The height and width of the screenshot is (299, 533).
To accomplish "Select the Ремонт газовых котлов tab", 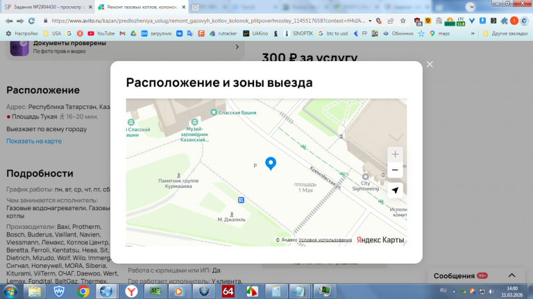I will pos(141,7).
